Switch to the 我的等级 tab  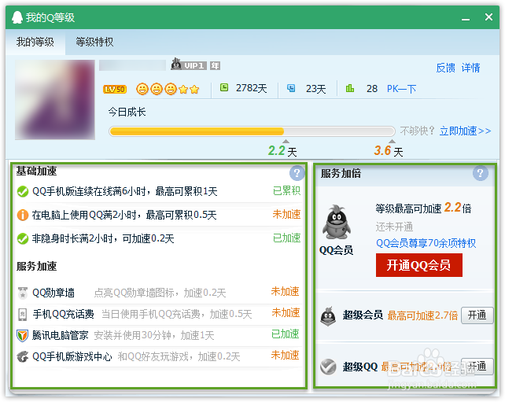tap(35, 42)
